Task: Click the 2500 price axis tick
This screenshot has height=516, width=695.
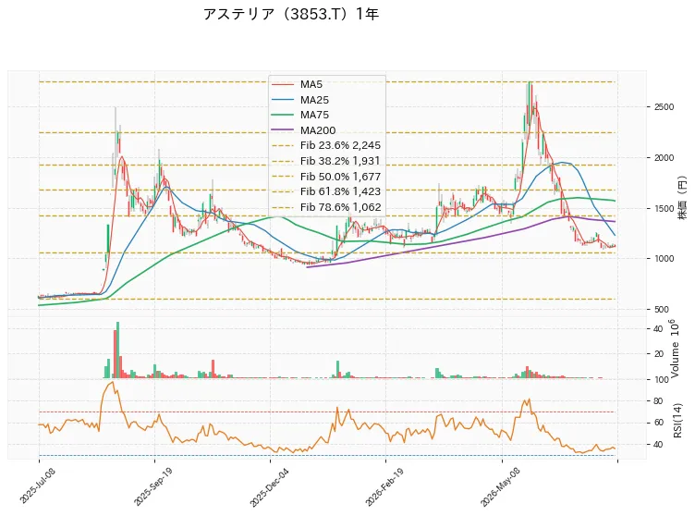Action: click(x=664, y=107)
